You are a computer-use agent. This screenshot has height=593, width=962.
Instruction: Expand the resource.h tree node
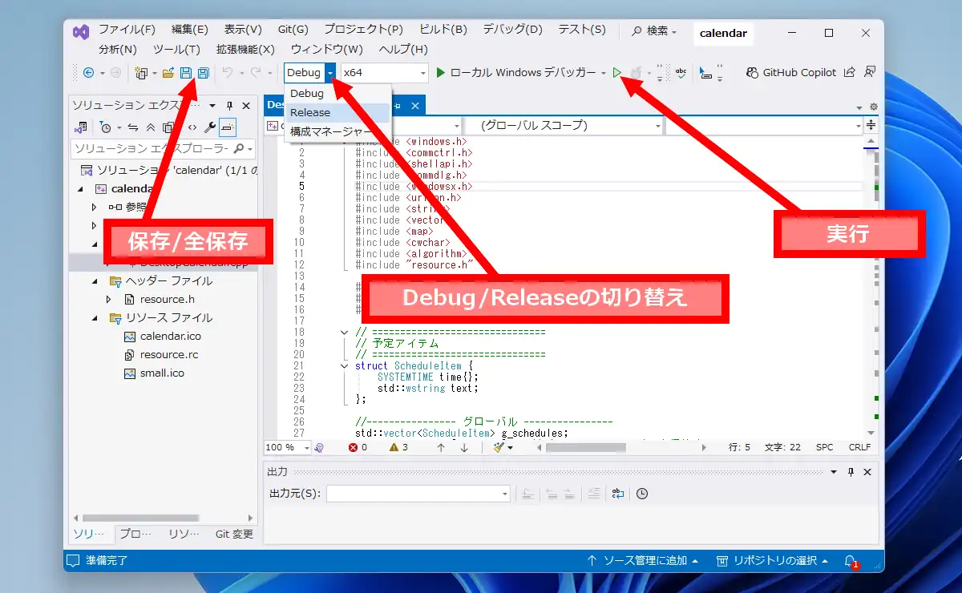(109, 300)
